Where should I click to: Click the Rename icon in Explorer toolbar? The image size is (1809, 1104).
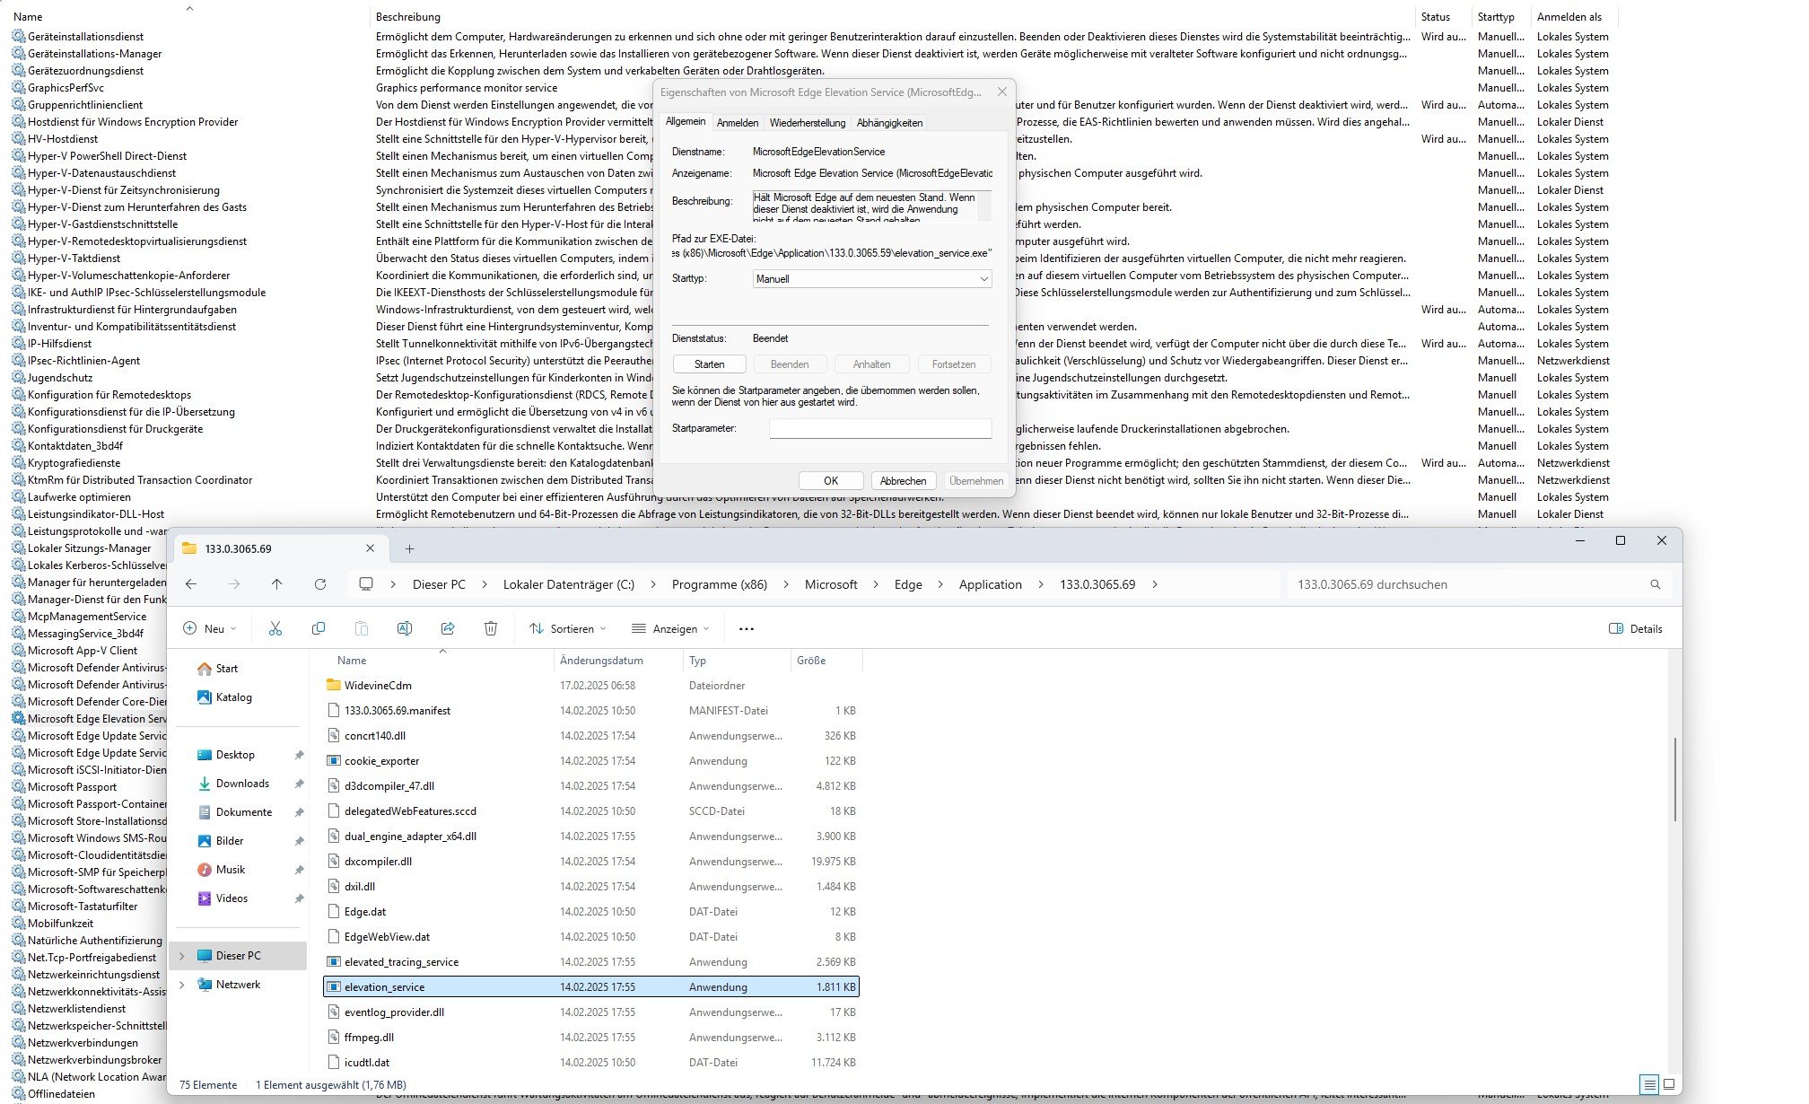click(405, 629)
